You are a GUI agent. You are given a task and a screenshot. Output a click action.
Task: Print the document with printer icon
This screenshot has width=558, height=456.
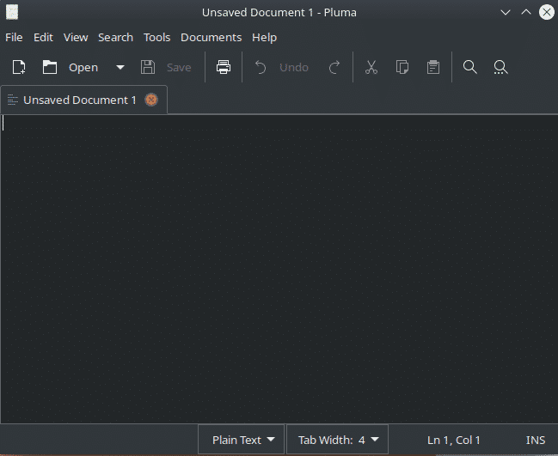[224, 67]
